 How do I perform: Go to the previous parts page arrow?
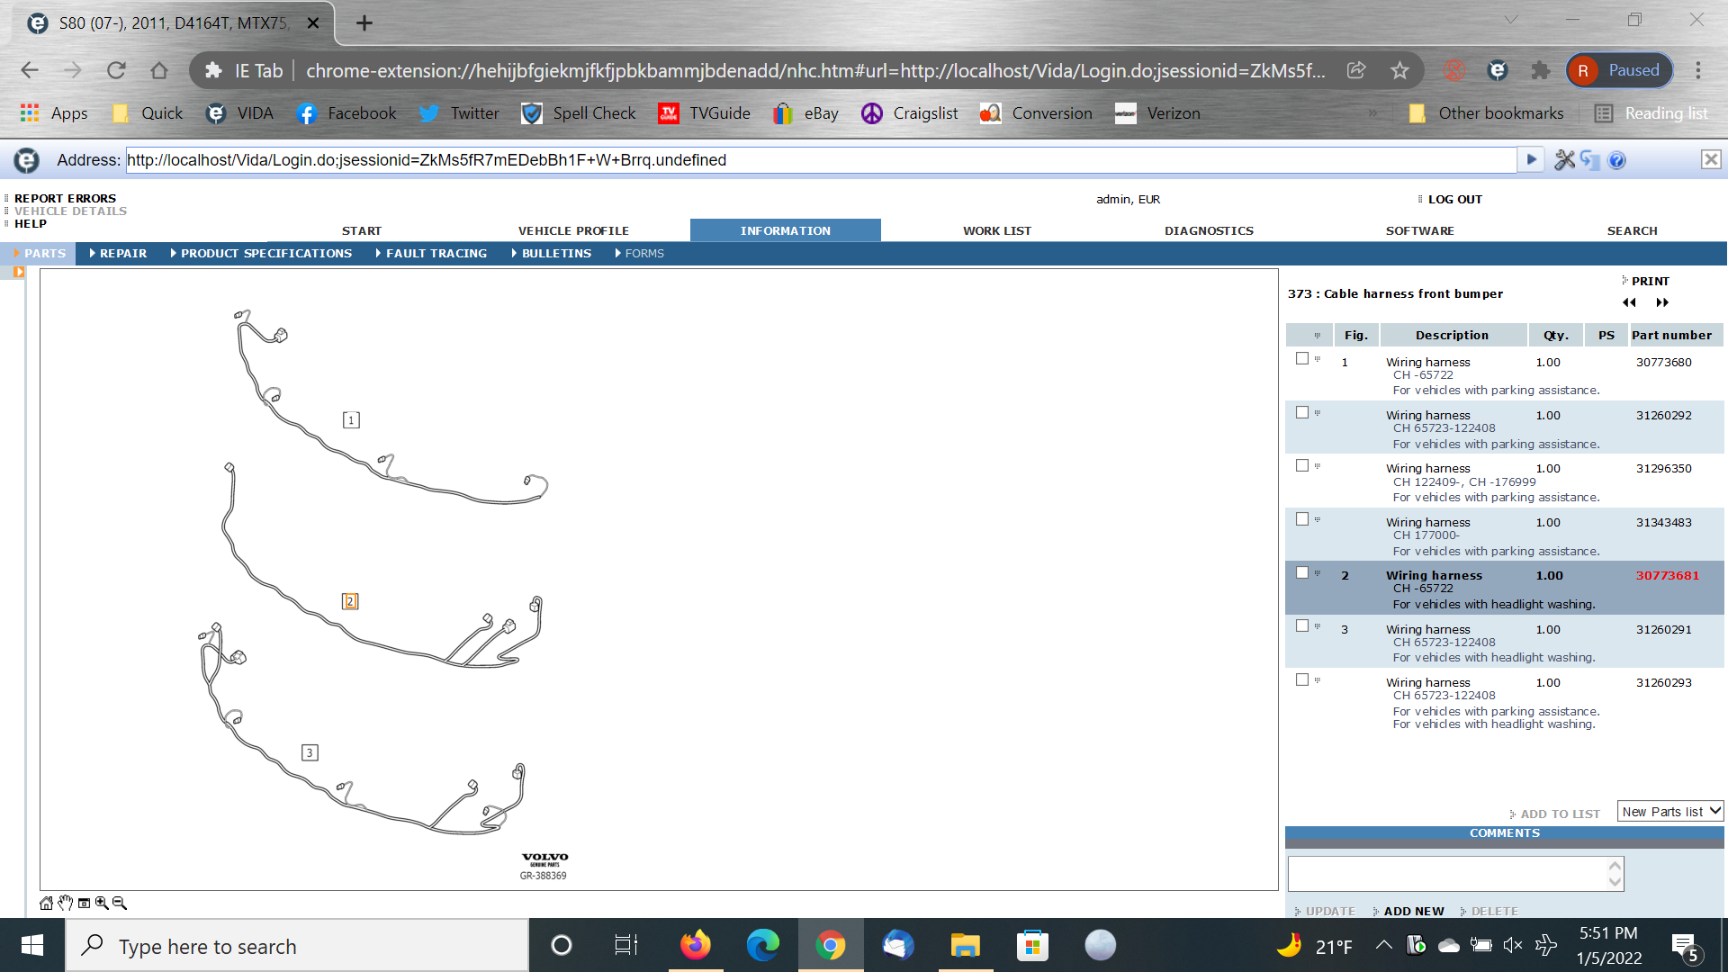click(x=1629, y=302)
